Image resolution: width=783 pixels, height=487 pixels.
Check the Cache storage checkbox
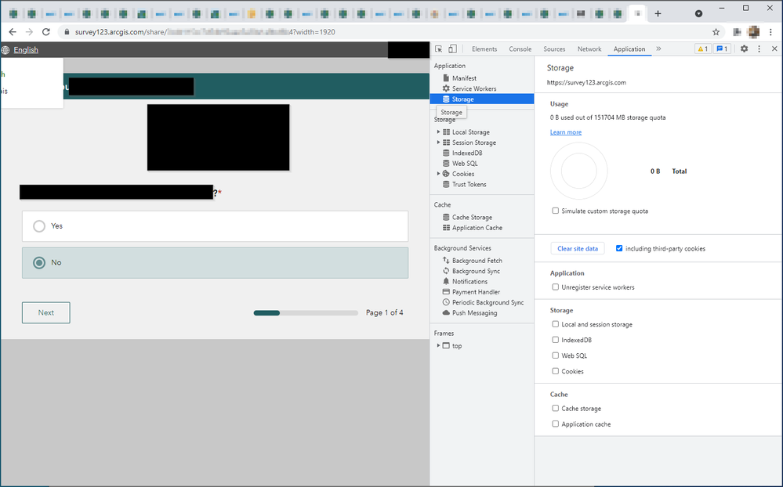[555, 408]
